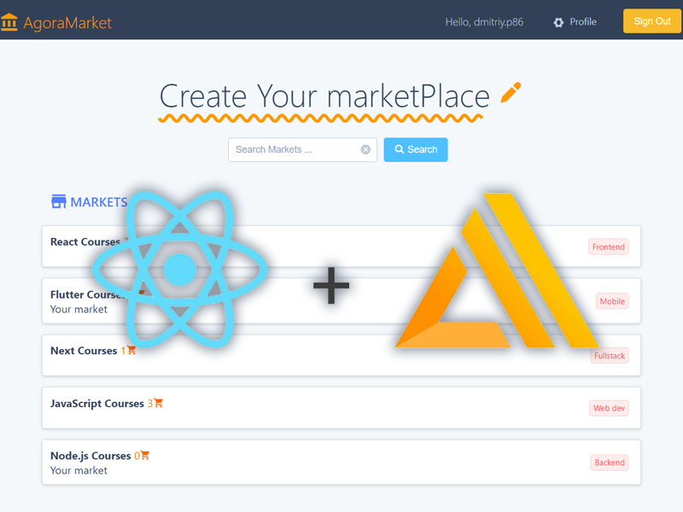Click the Backend tag
The image size is (683, 512).
(x=610, y=463)
